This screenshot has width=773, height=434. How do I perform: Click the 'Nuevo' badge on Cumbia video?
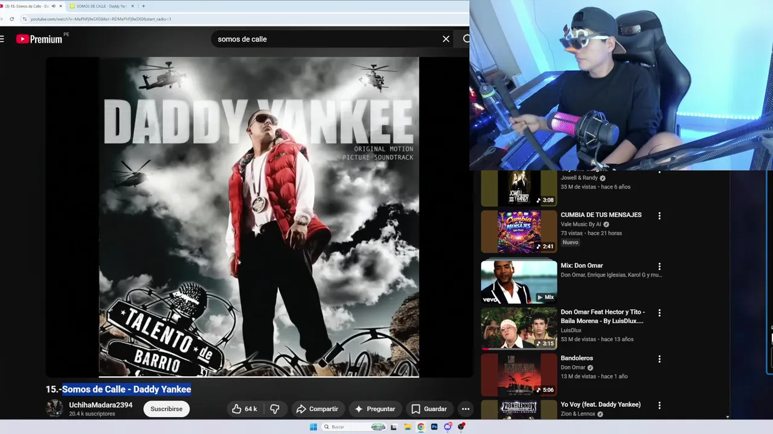click(x=570, y=242)
